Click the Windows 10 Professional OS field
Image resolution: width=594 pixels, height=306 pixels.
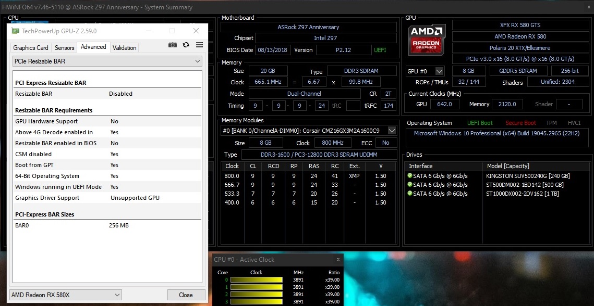tap(496, 138)
